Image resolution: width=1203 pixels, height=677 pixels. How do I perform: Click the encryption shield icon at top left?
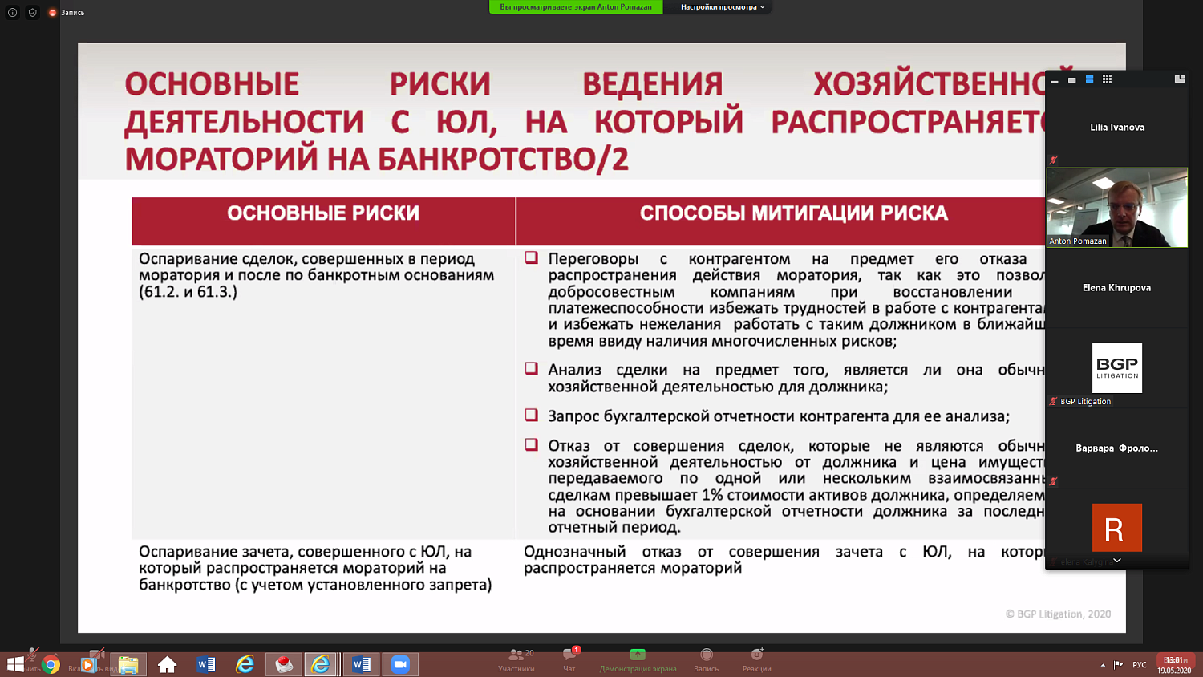33,13
